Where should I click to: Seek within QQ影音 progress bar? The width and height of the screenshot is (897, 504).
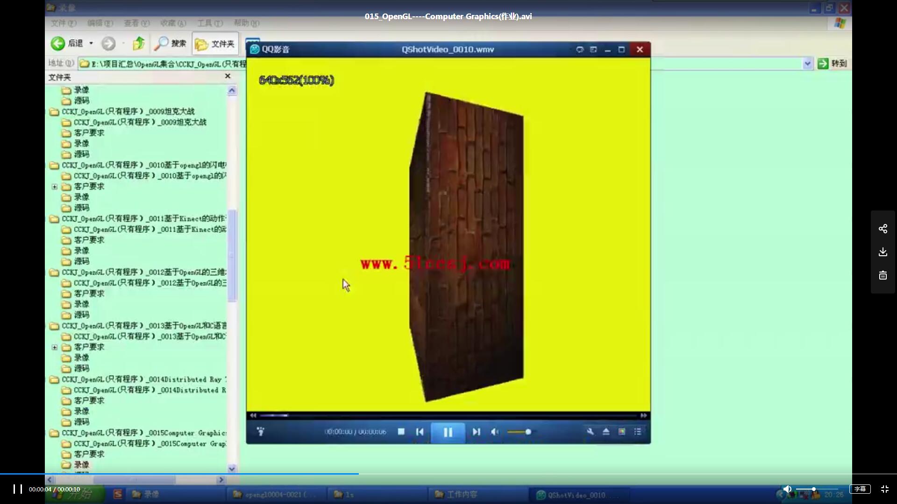click(x=448, y=415)
